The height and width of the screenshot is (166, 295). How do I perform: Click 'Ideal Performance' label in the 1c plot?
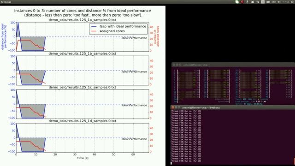coord(134,105)
